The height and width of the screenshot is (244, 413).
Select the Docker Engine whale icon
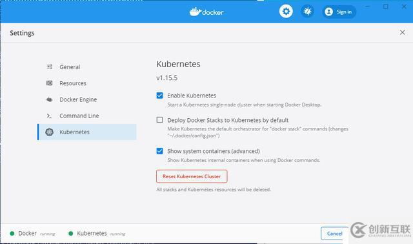click(49, 99)
